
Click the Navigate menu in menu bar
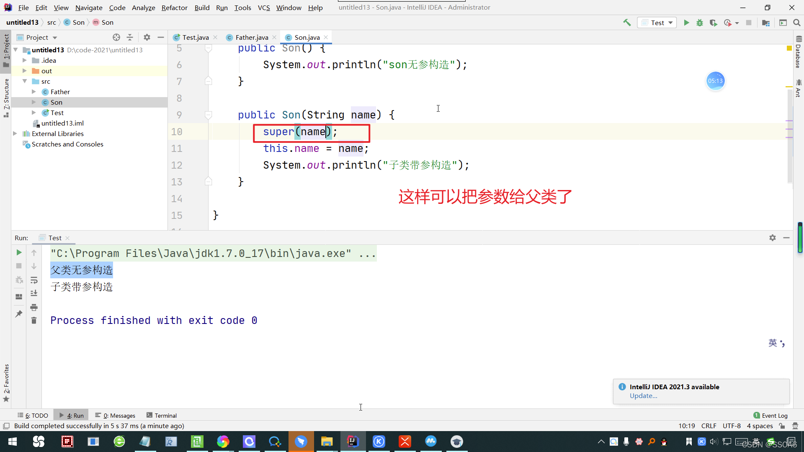[x=89, y=7]
